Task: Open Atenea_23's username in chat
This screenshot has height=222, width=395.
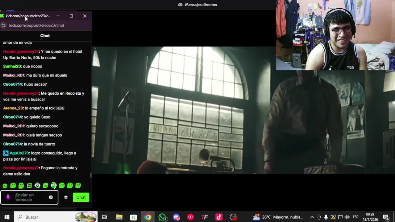Action: (13, 108)
